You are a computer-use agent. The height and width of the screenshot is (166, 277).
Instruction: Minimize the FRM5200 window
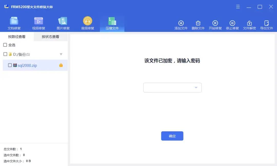(249, 7)
